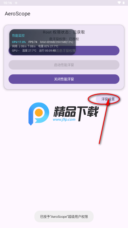128x228 pixels.
Task: Tap the Root 权限状态 status text
Action: click(x=64, y=32)
